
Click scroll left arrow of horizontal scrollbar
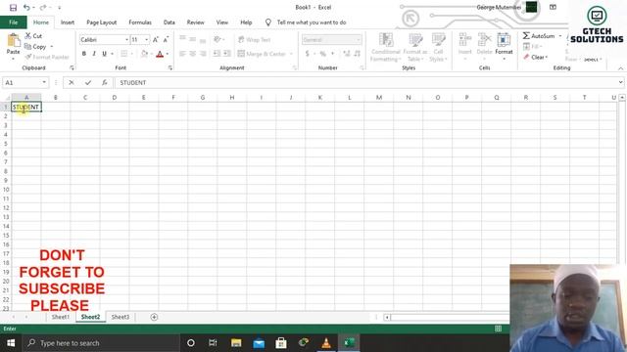pos(387,317)
